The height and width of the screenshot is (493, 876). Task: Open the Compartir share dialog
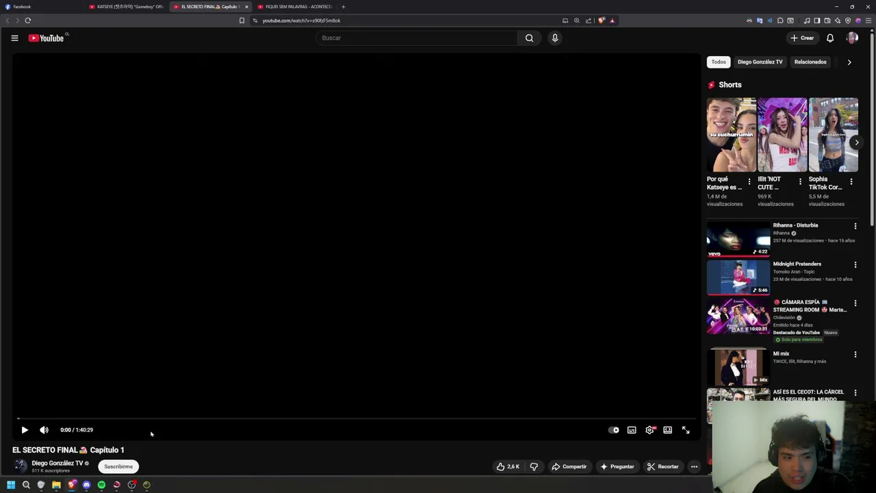point(569,467)
